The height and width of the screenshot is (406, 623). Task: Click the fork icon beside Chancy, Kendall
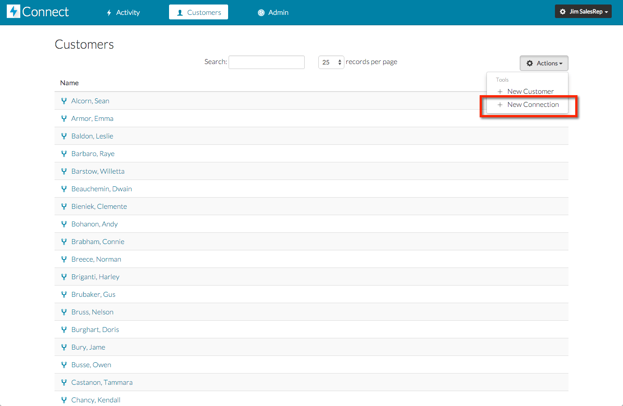pos(64,400)
